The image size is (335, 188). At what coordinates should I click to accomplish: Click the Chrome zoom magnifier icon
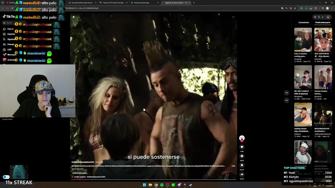(x=287, y=8)
